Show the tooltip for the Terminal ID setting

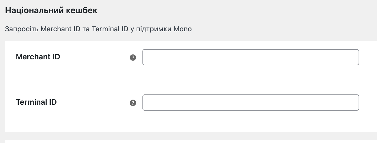click(x=133, y=103)
